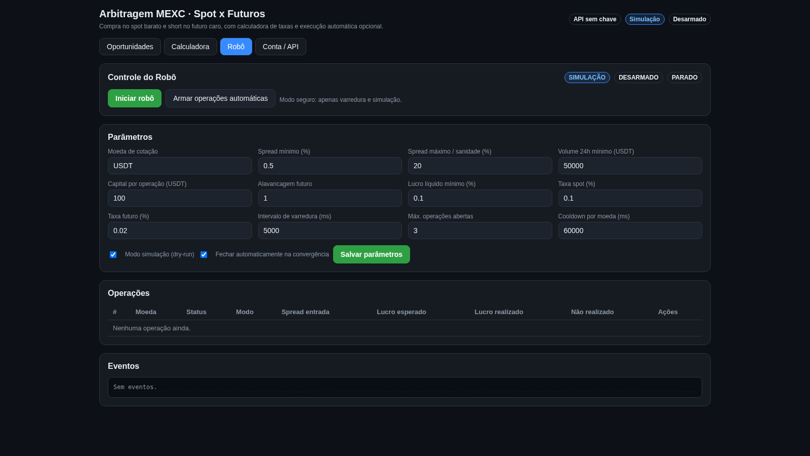810x456 pixels.
Task: Click the Lucro esperado column header
Action: click(x=401, y=312)
